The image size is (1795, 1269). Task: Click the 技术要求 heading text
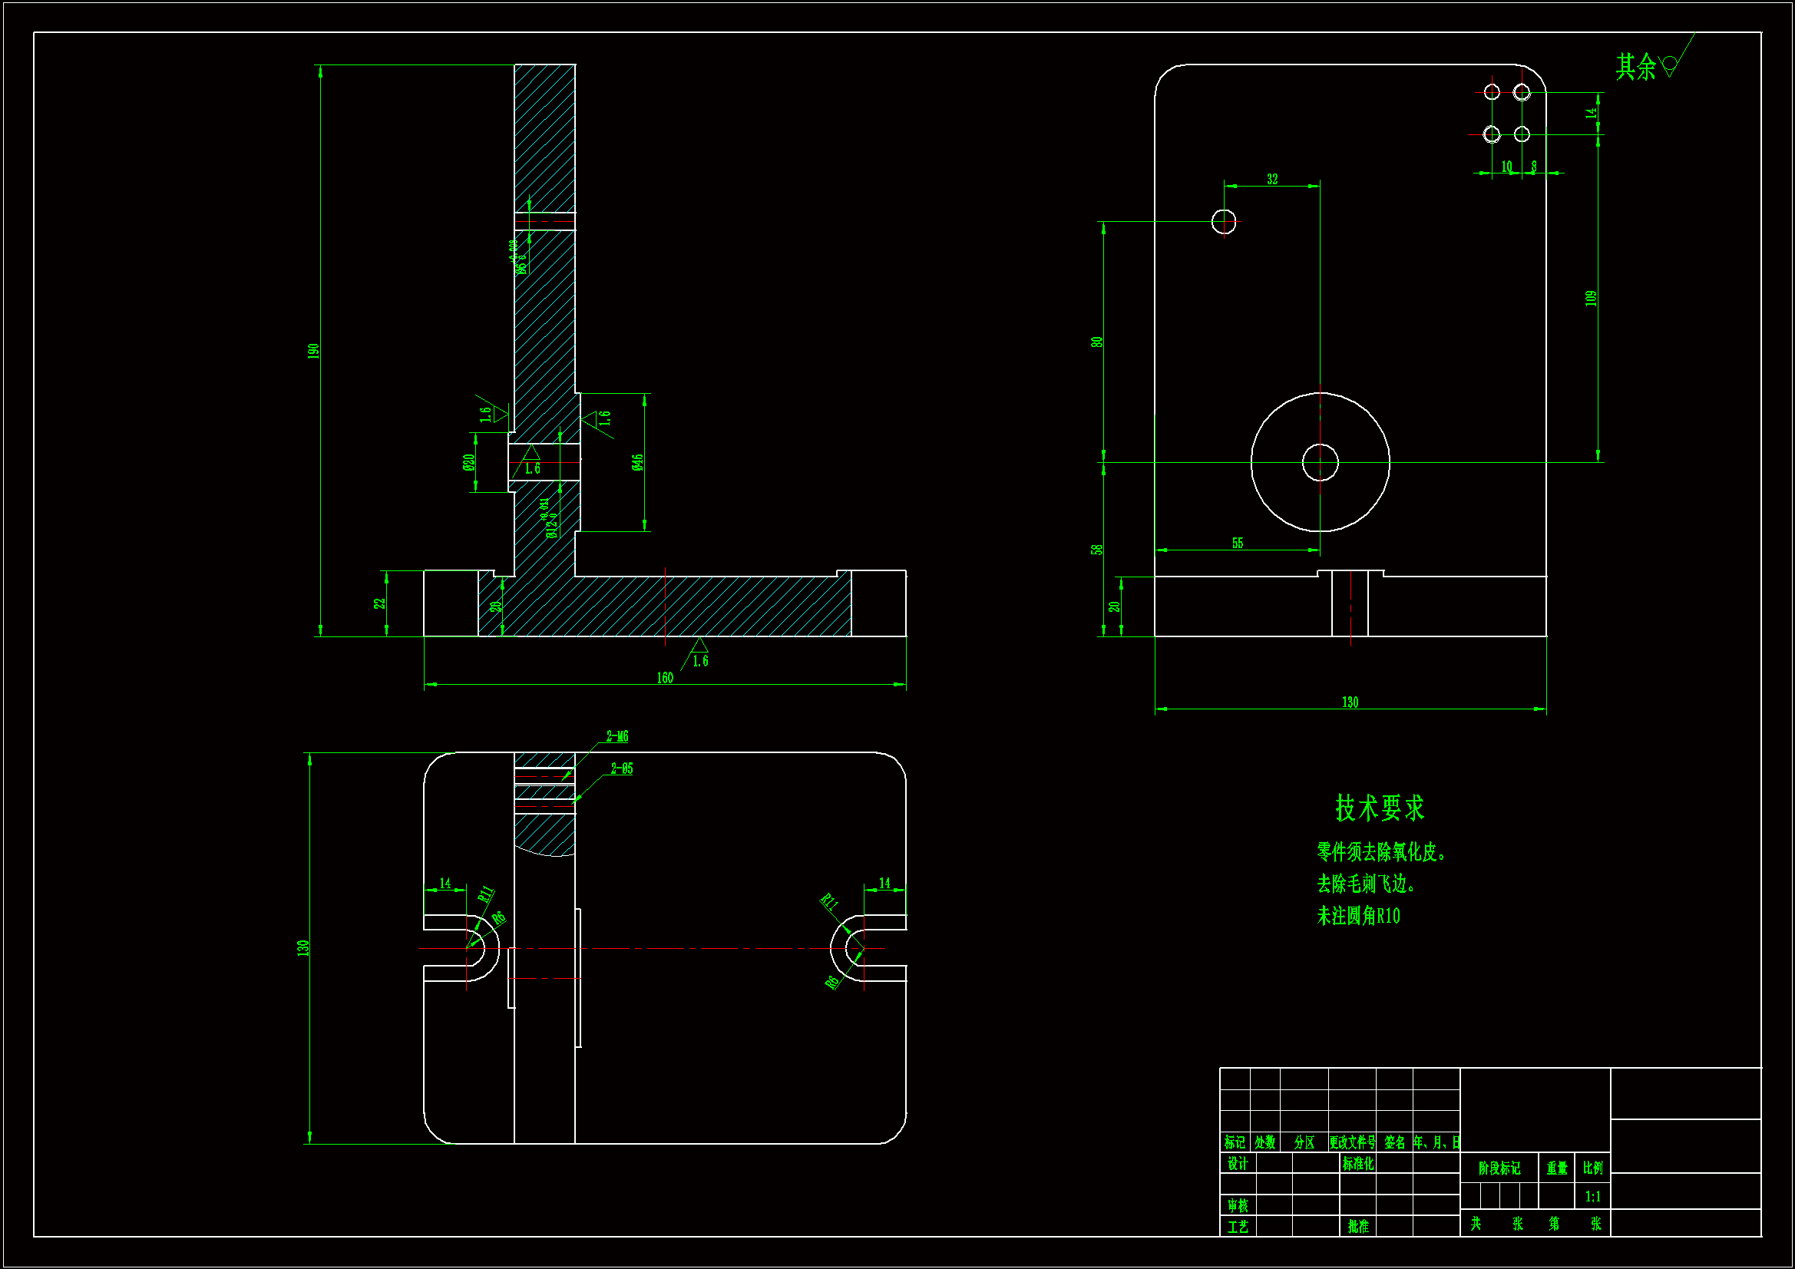coord(1379,808)
